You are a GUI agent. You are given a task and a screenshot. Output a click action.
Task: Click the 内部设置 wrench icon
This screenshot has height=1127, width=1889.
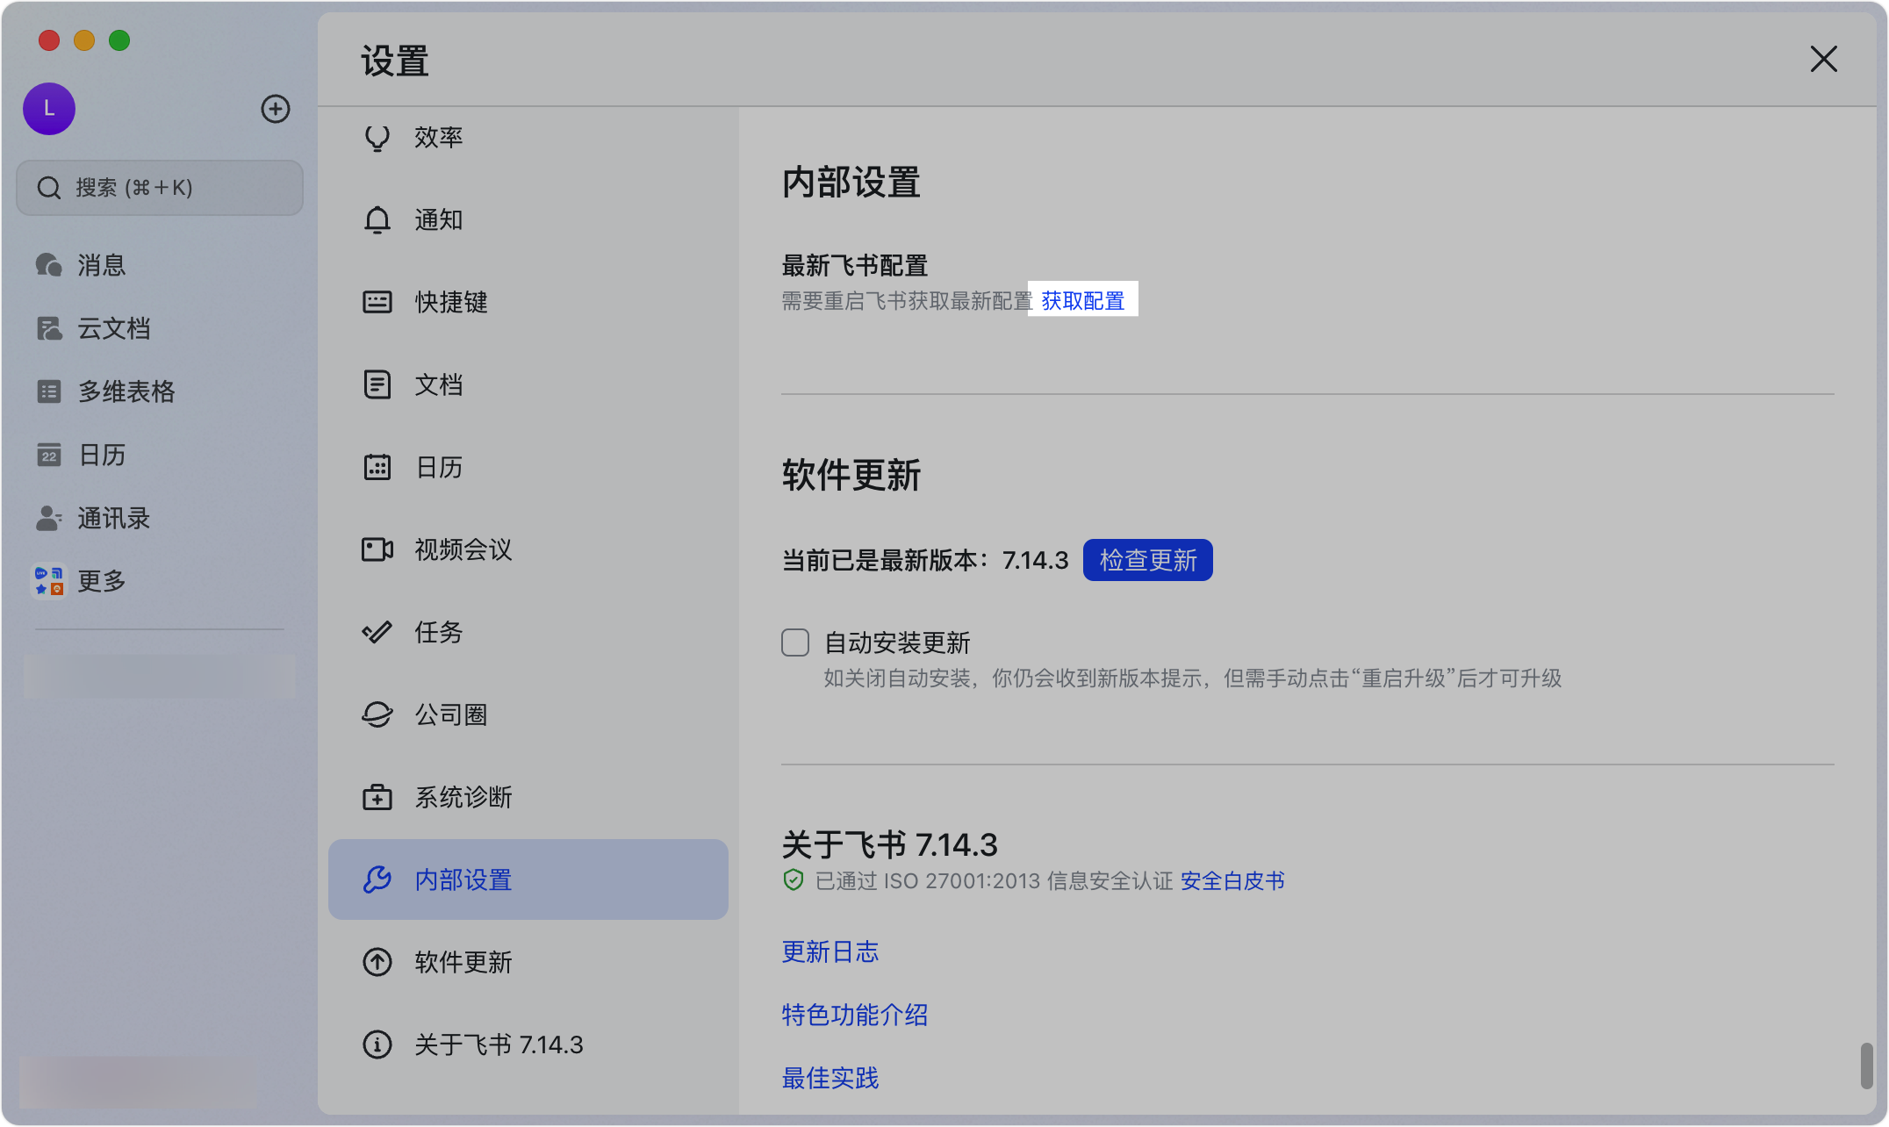[377, 879]
